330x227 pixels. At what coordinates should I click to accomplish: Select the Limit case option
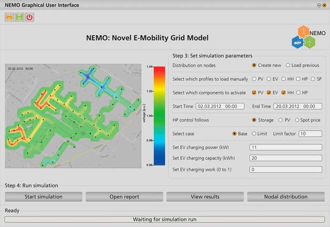click(254, 134)
